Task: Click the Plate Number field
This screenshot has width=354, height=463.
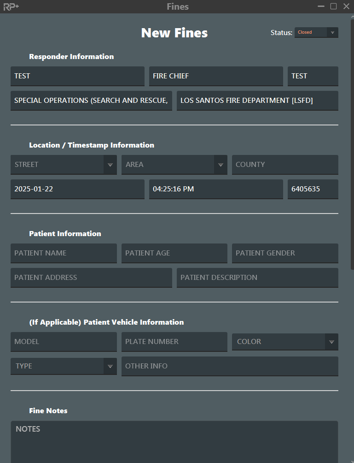Action: pos(174,342)
